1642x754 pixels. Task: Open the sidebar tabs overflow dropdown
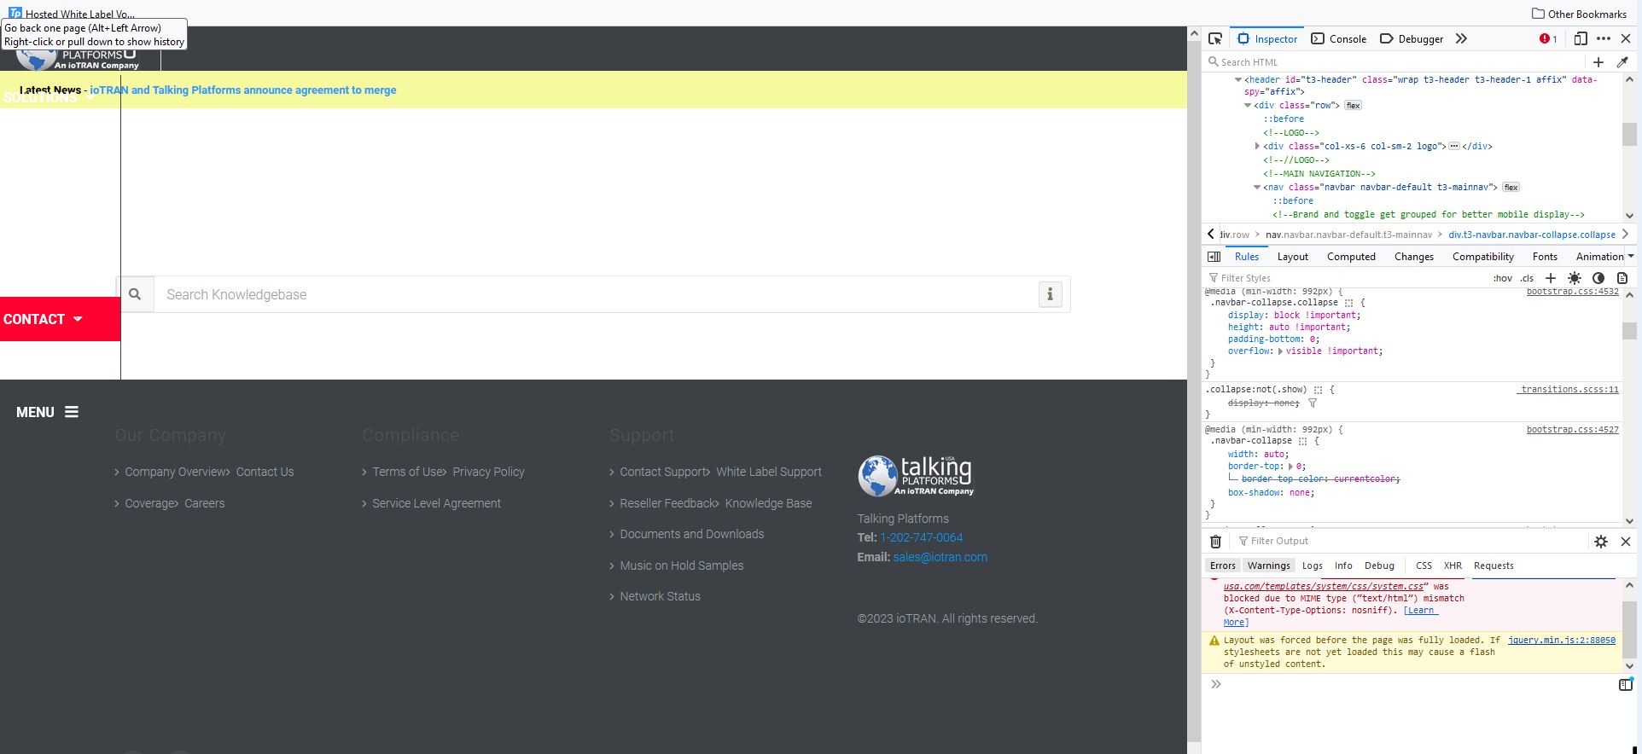point(1631,256)
